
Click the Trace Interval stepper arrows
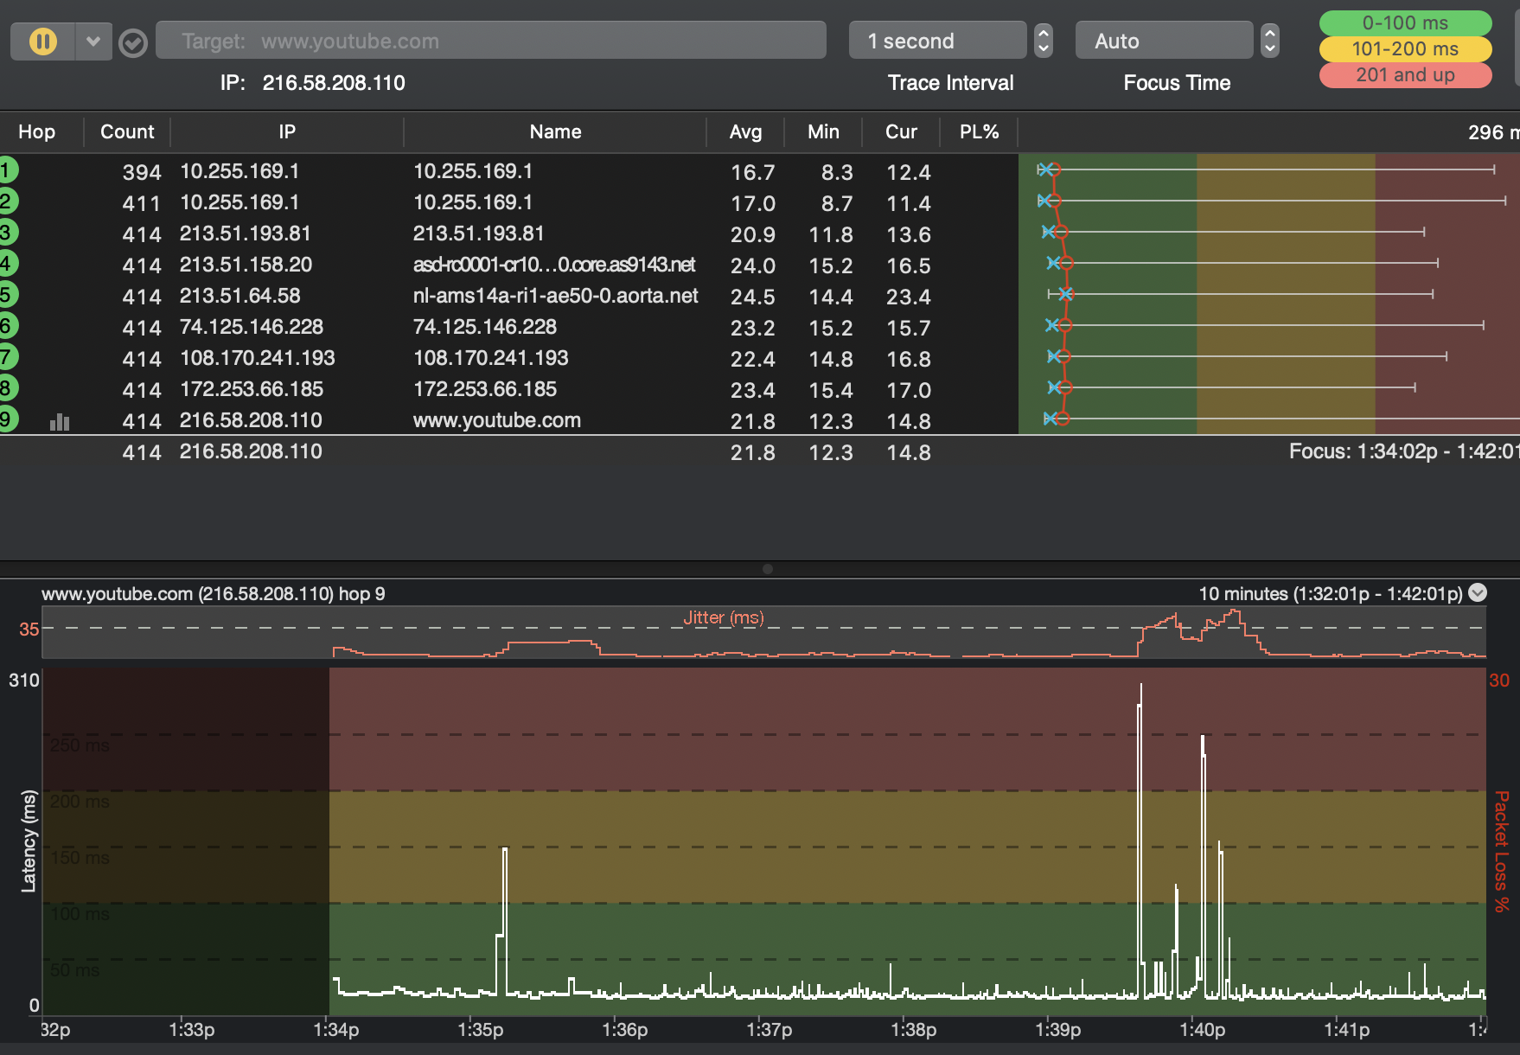click(x=1044, y=41)
